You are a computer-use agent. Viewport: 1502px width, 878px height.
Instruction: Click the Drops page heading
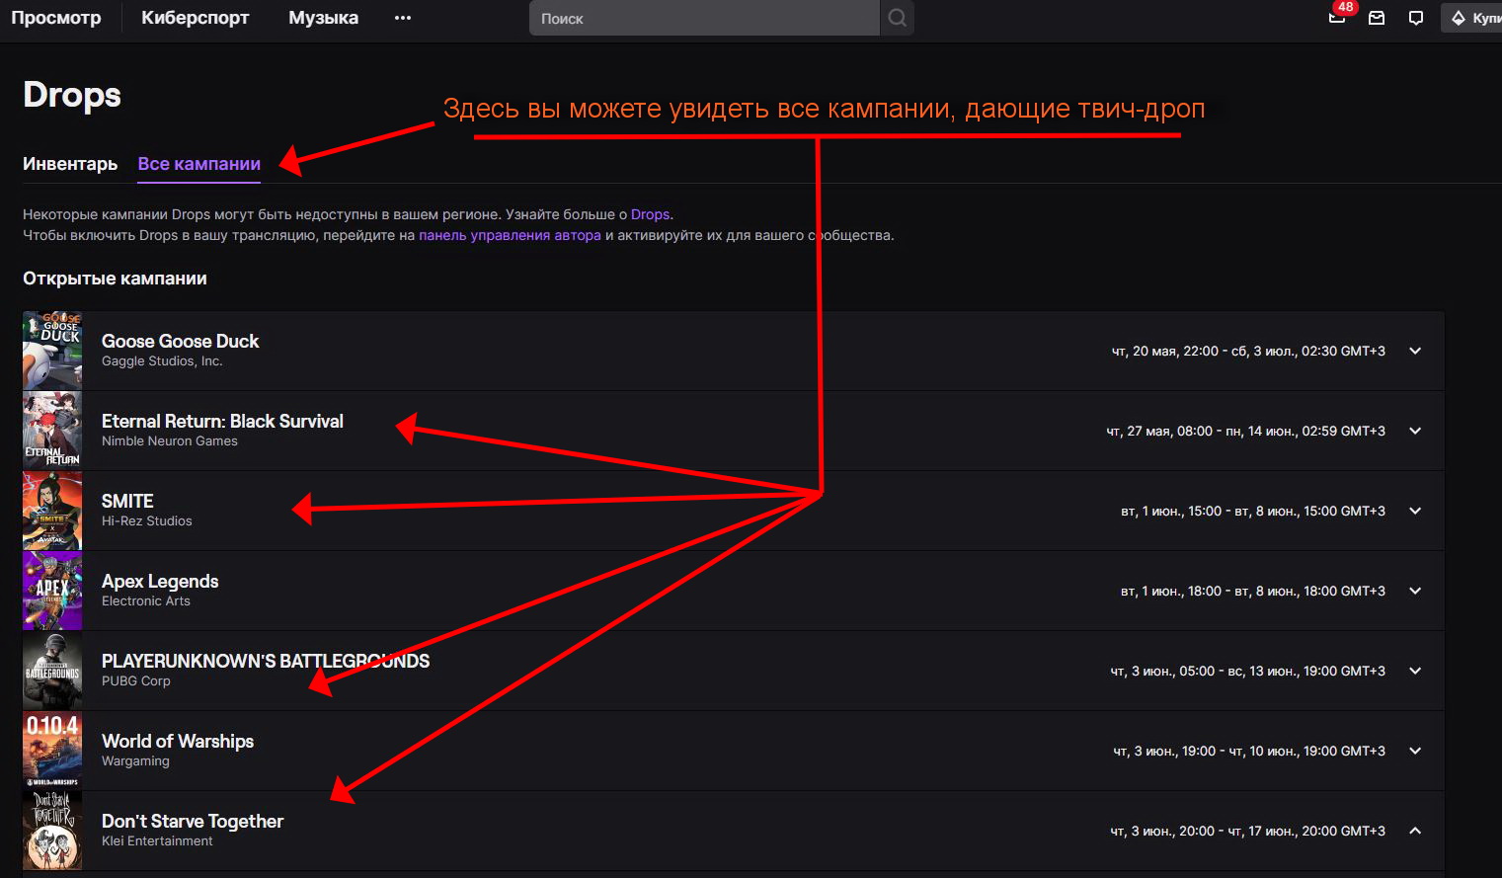point(72,95)
